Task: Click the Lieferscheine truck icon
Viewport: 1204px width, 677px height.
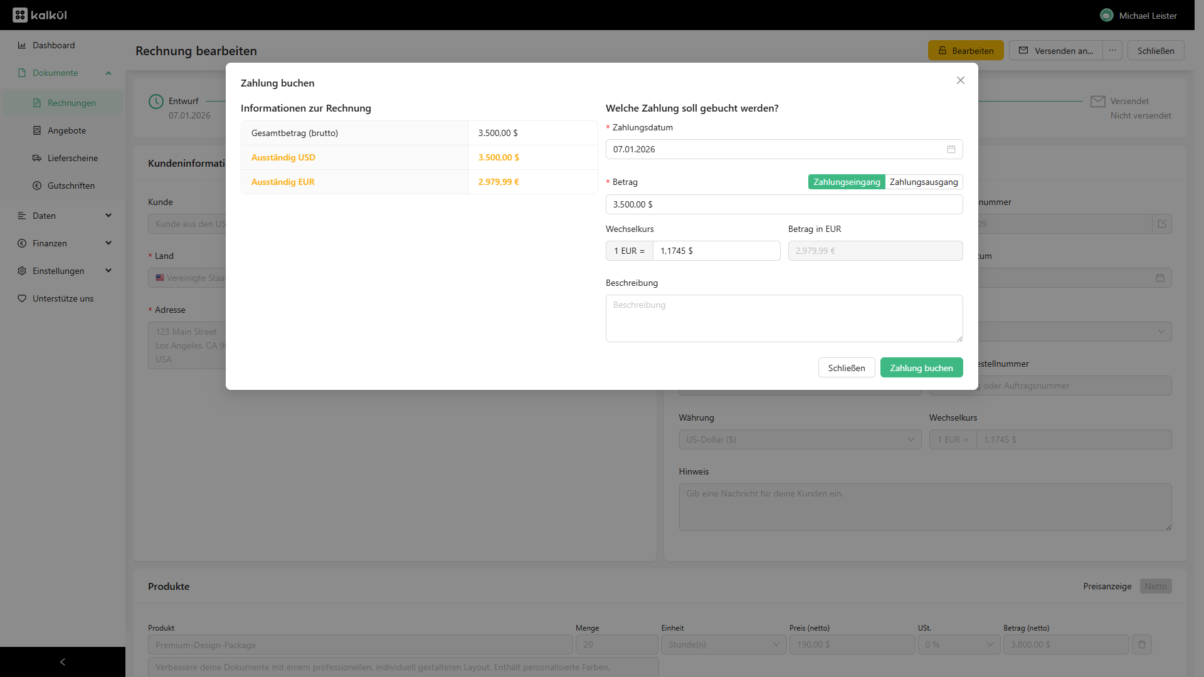Action: coord(37,158)
